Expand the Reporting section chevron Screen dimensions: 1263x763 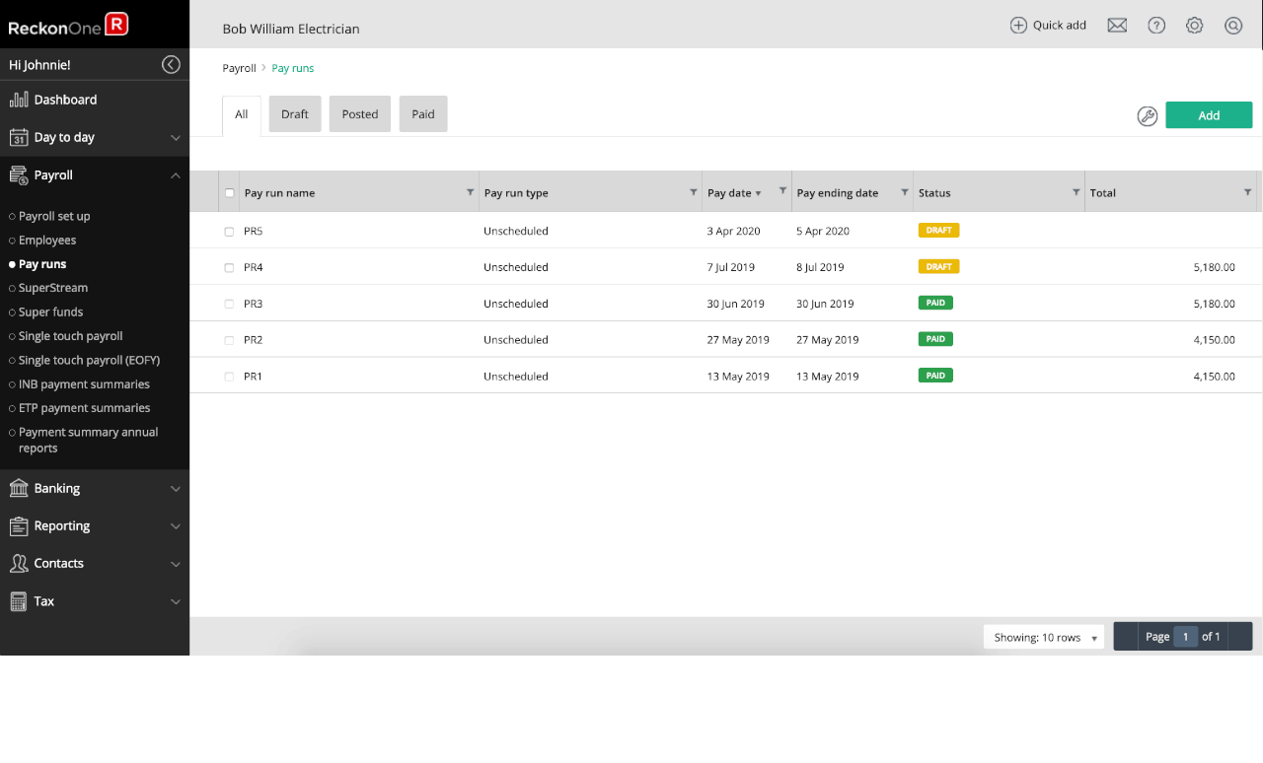pos(176,526)
